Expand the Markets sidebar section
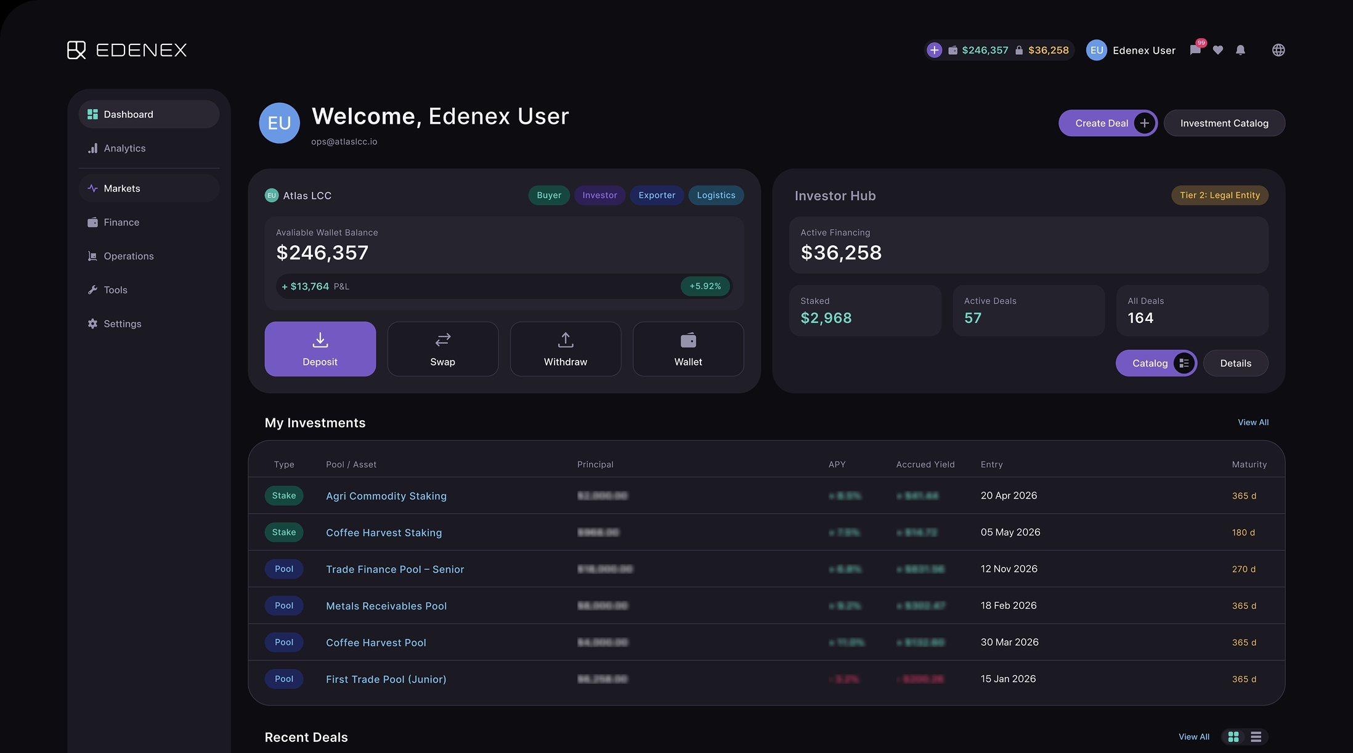1353x753 pixels. tap(149, 189)
